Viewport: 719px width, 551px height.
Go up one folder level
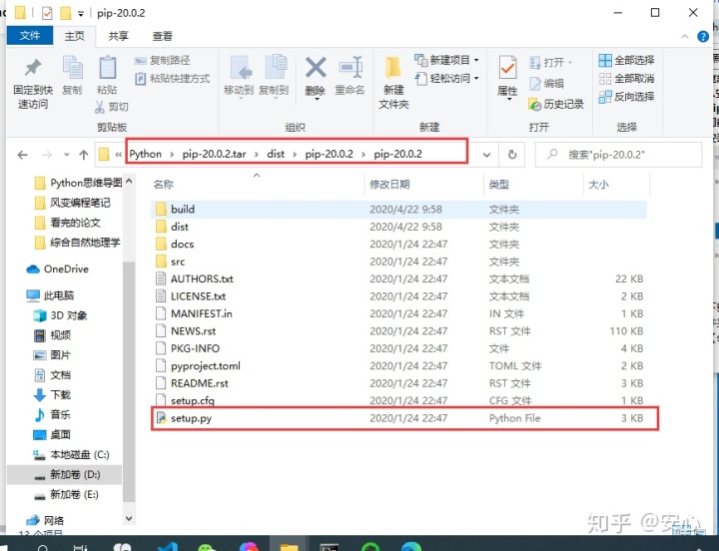(84, 155)
